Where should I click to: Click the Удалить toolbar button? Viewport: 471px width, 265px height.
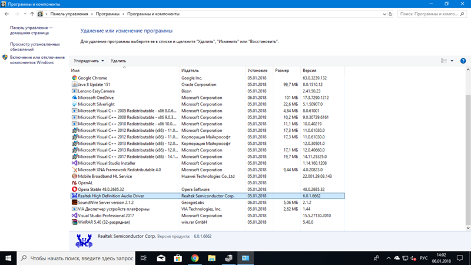pyautogui.click(x=118, y=61)
